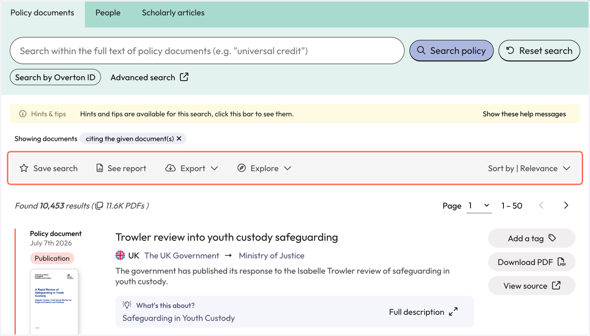Click the '1 – 50' results range text
590x336 pixels.
tap(512, 206)
